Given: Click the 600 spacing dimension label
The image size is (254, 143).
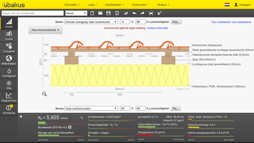Looking at the screenshot, I should pos(120,94).
